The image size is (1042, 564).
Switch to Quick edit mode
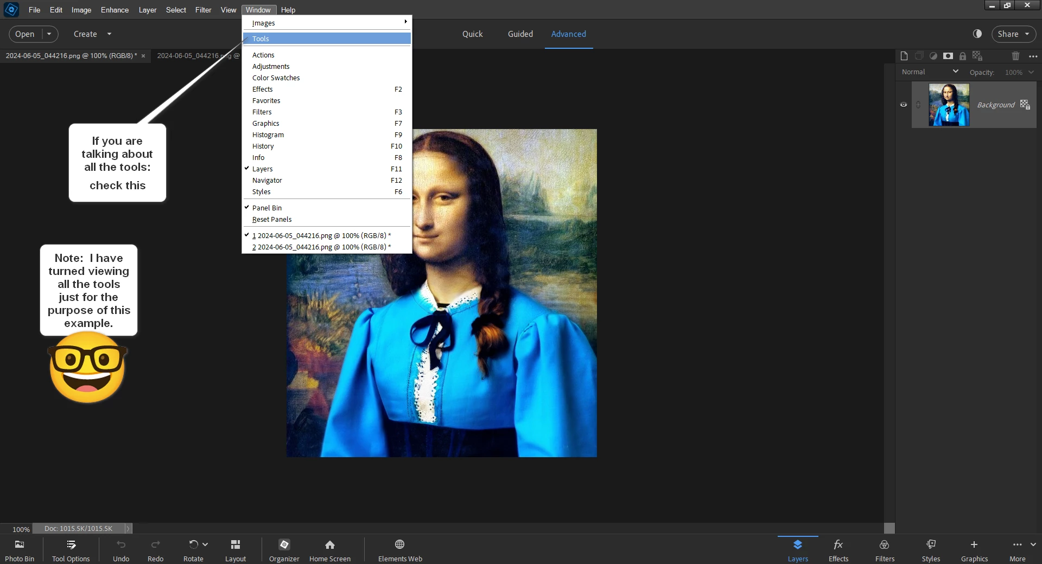click(x=472, y=34)
